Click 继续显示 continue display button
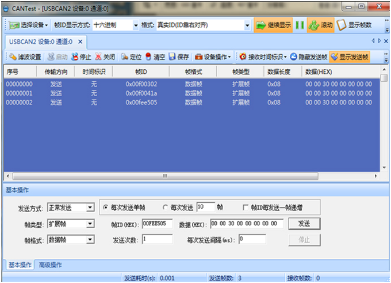The height and width of the screenshot is (283, 391). (273, 25)
